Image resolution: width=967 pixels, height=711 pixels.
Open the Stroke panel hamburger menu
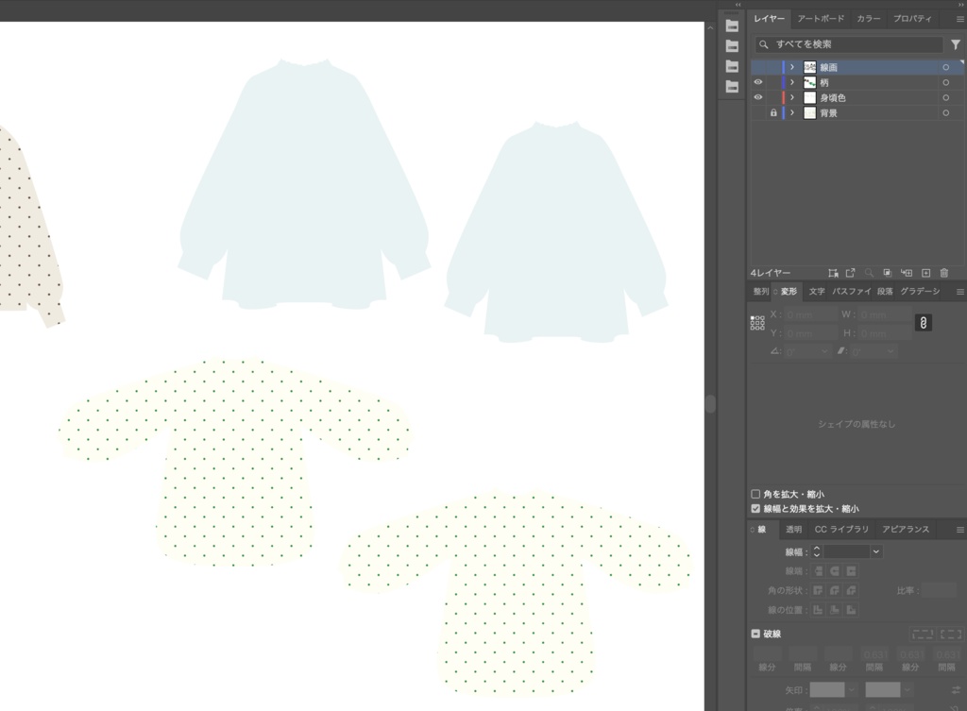coord(960,530)
